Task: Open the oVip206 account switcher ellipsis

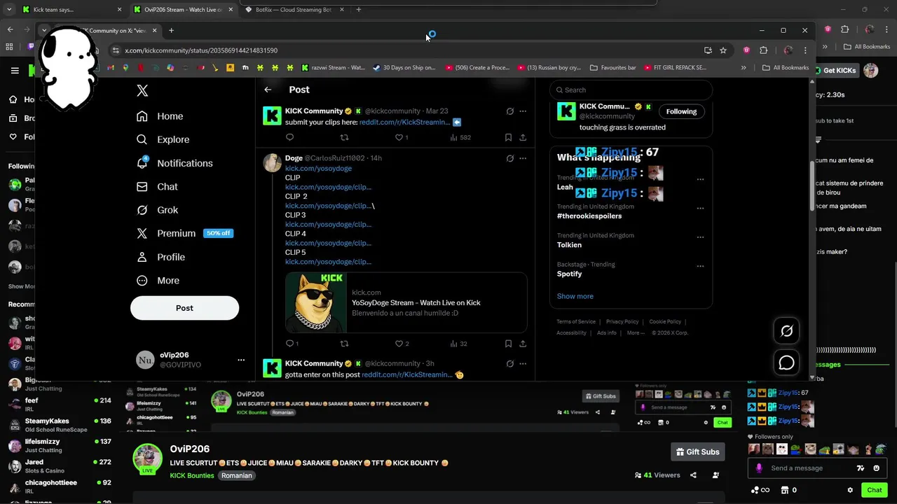Action: pos(241,360)
